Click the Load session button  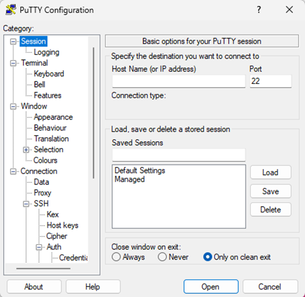(271, 172)
